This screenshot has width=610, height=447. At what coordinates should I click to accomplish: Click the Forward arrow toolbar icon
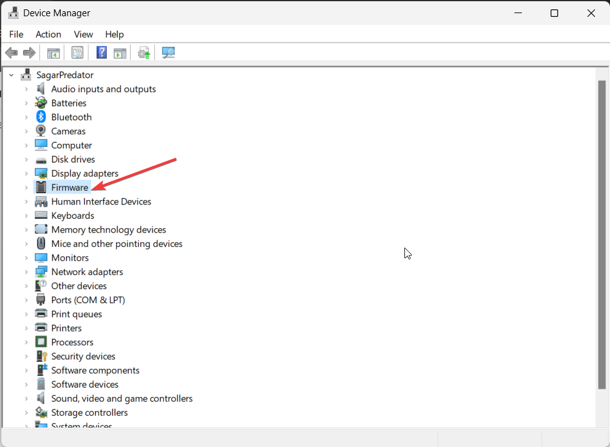[x=29, y=53]
